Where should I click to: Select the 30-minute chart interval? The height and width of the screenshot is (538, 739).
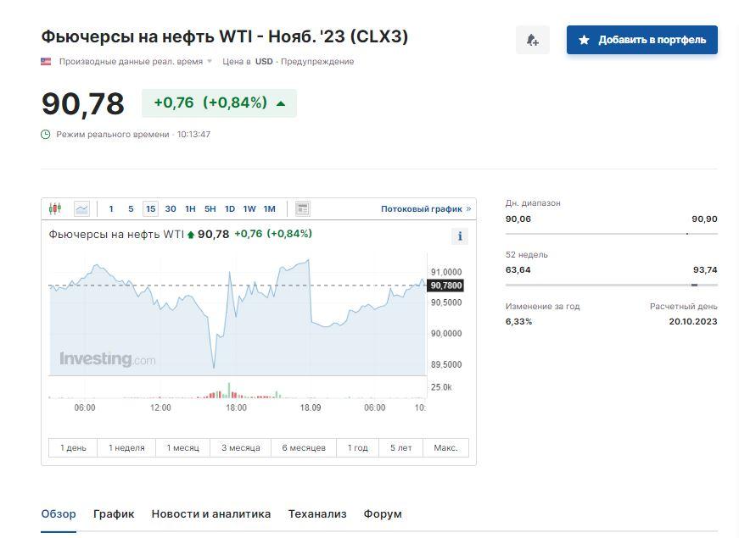[171, 209]
